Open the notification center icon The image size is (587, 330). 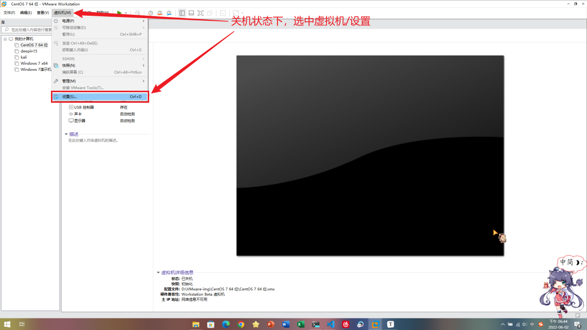point(578,324)
